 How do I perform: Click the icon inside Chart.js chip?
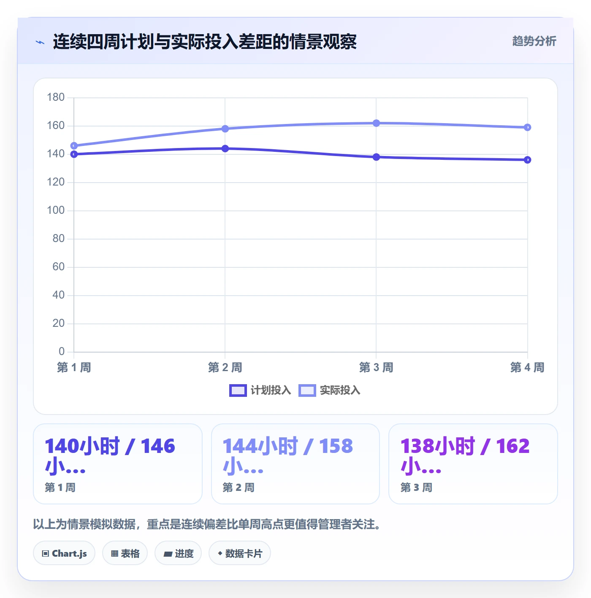coord(46,554)
